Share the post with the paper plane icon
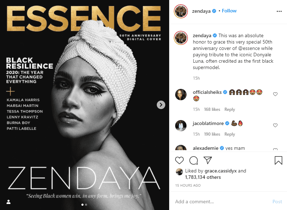The height and width of the screenshot is (210, 287). [208, 160]
